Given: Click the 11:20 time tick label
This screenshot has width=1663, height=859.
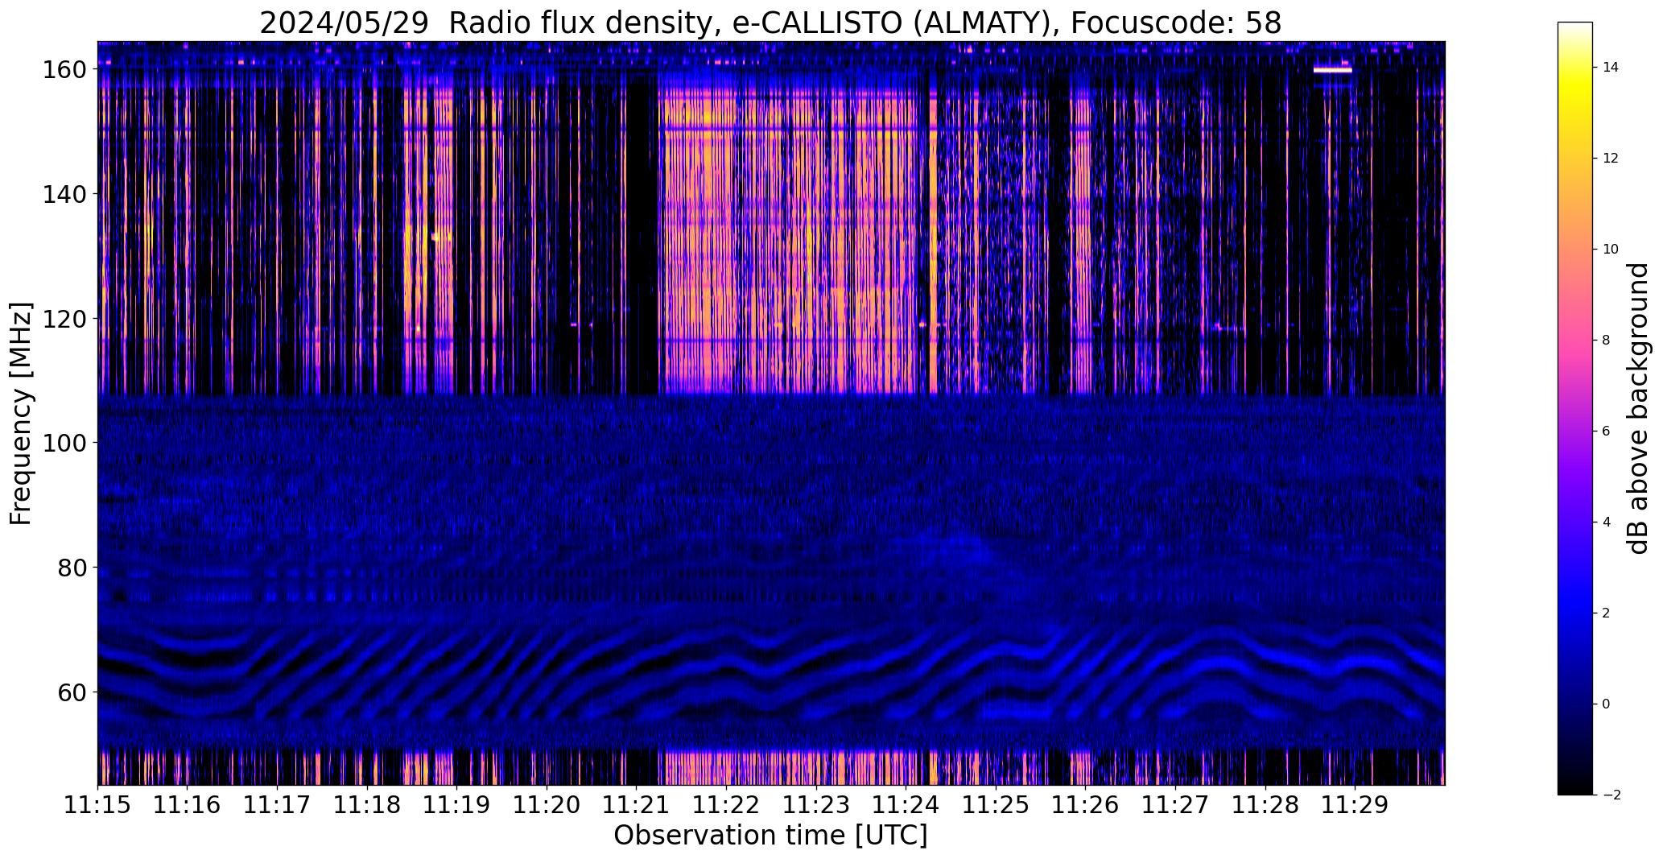Looking at the screenshot, I should click(x=547, y=804).
